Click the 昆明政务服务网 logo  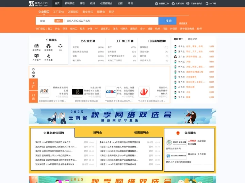click(x=176, y=143)
